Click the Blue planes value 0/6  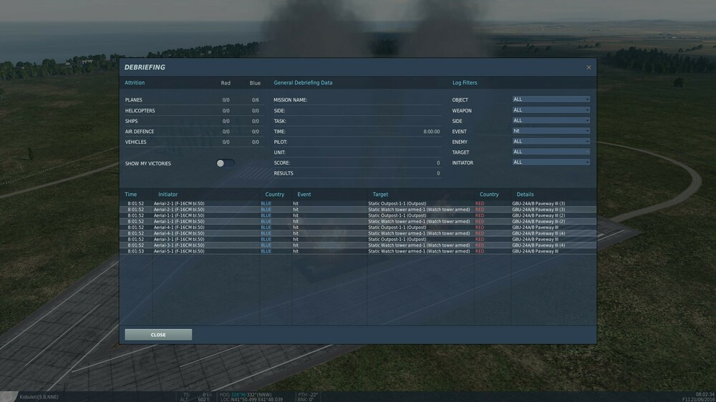[256, 100]
